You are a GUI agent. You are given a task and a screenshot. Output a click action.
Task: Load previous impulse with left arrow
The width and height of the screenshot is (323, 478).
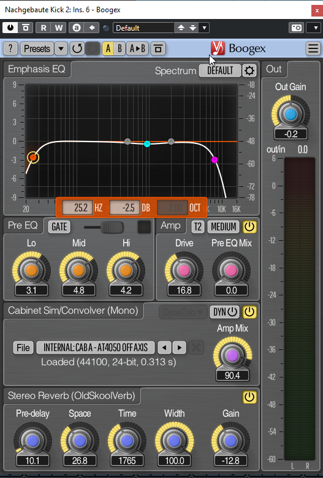point(164,347)
